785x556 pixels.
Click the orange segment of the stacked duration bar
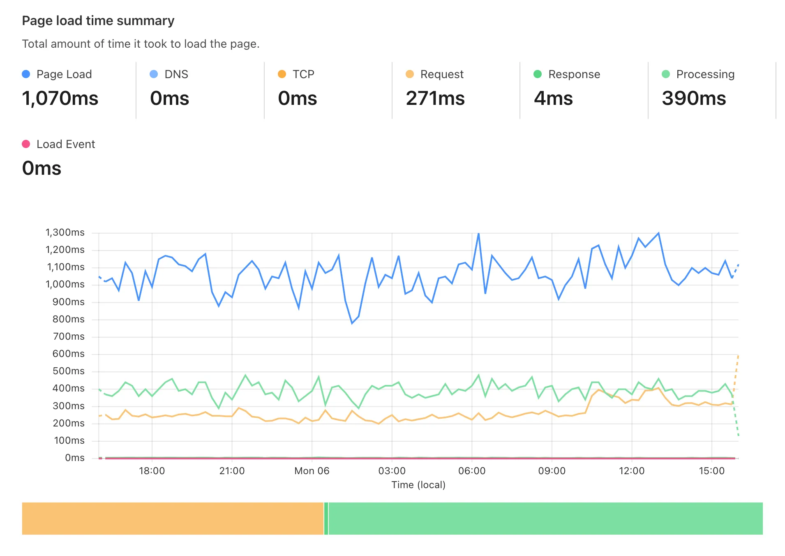pyautogui.click(x=173, y=519)
